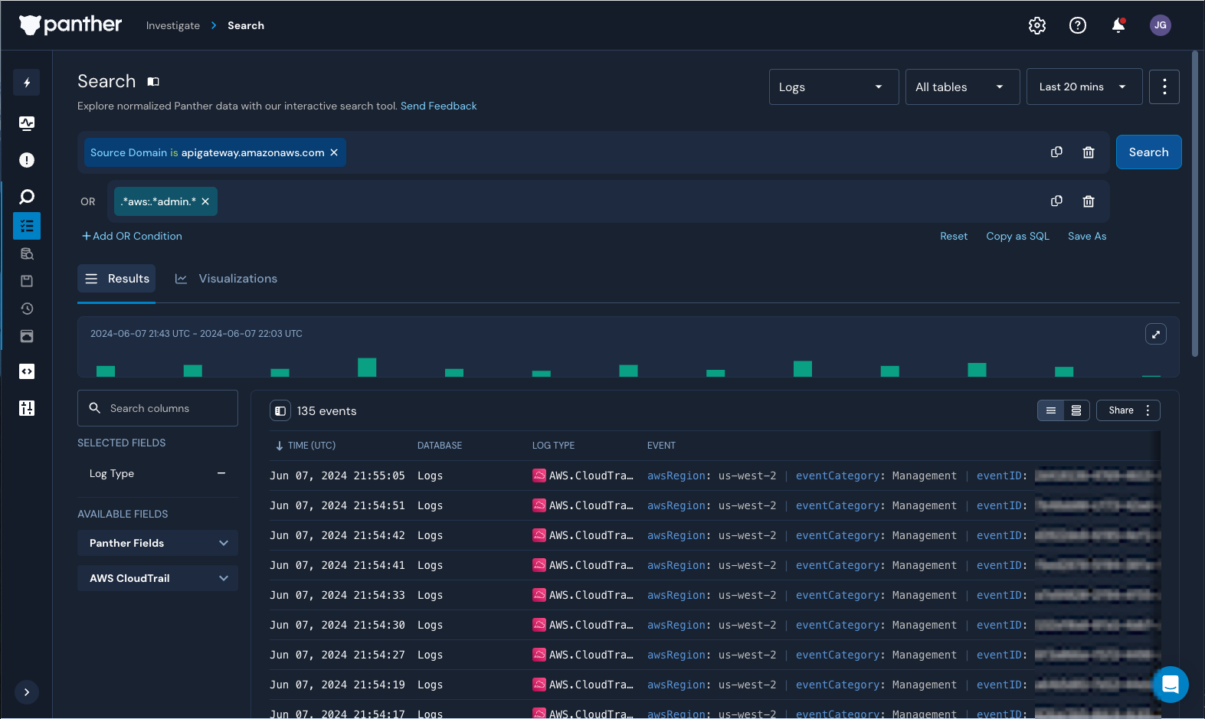Open the data explorer sidebar icon
Image resolution: width=1205 pixels, height=719 pixels.
pyautogui.click(x=27, y=253)
